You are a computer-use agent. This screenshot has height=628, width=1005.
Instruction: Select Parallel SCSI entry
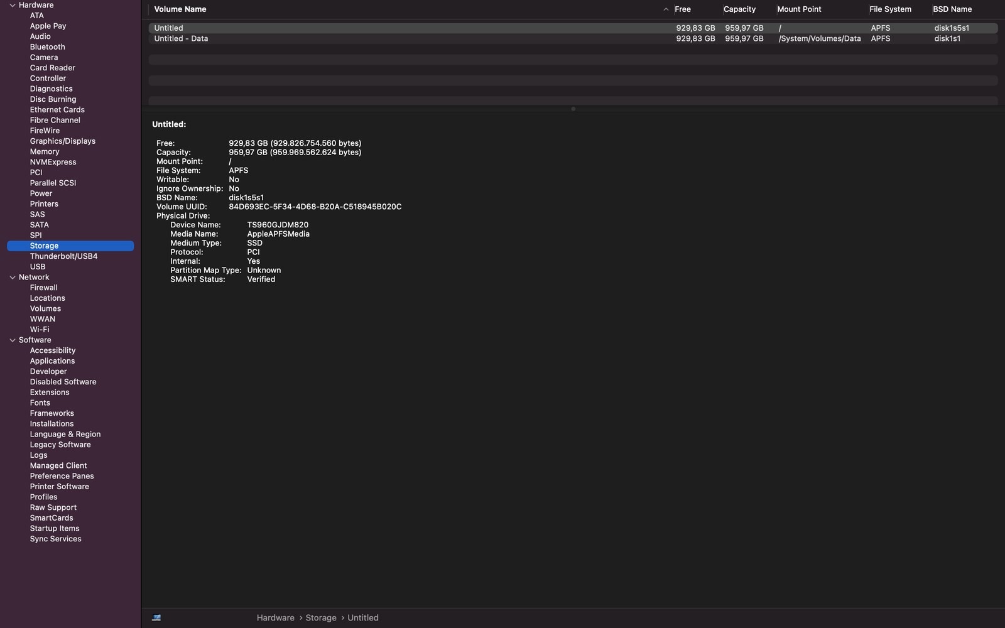coord(53,183)
